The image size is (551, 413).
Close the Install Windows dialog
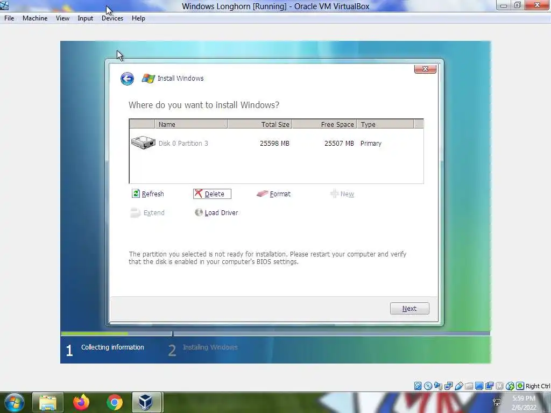point(425,69)
